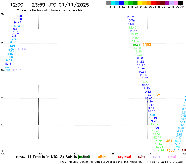This screenshot has height=164, width=186.
Task: Click the longitude axis label -126
Action: point(111,154)
